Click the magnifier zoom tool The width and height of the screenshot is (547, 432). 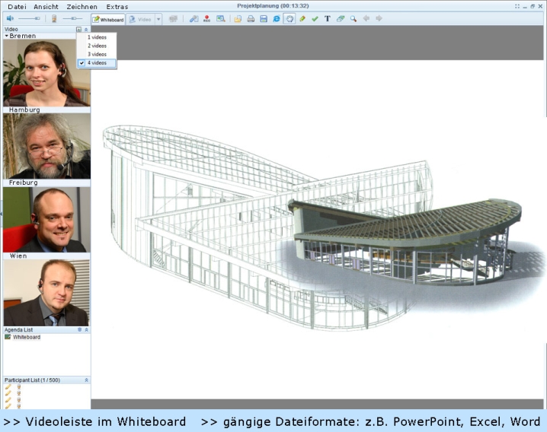coord(353,19)
